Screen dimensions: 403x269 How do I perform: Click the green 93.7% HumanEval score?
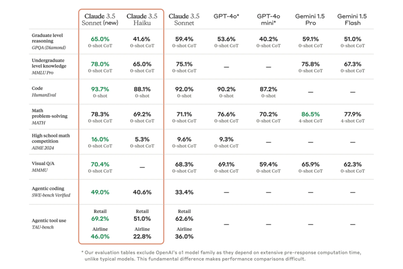pyautogui.click(x=100, y=89)
